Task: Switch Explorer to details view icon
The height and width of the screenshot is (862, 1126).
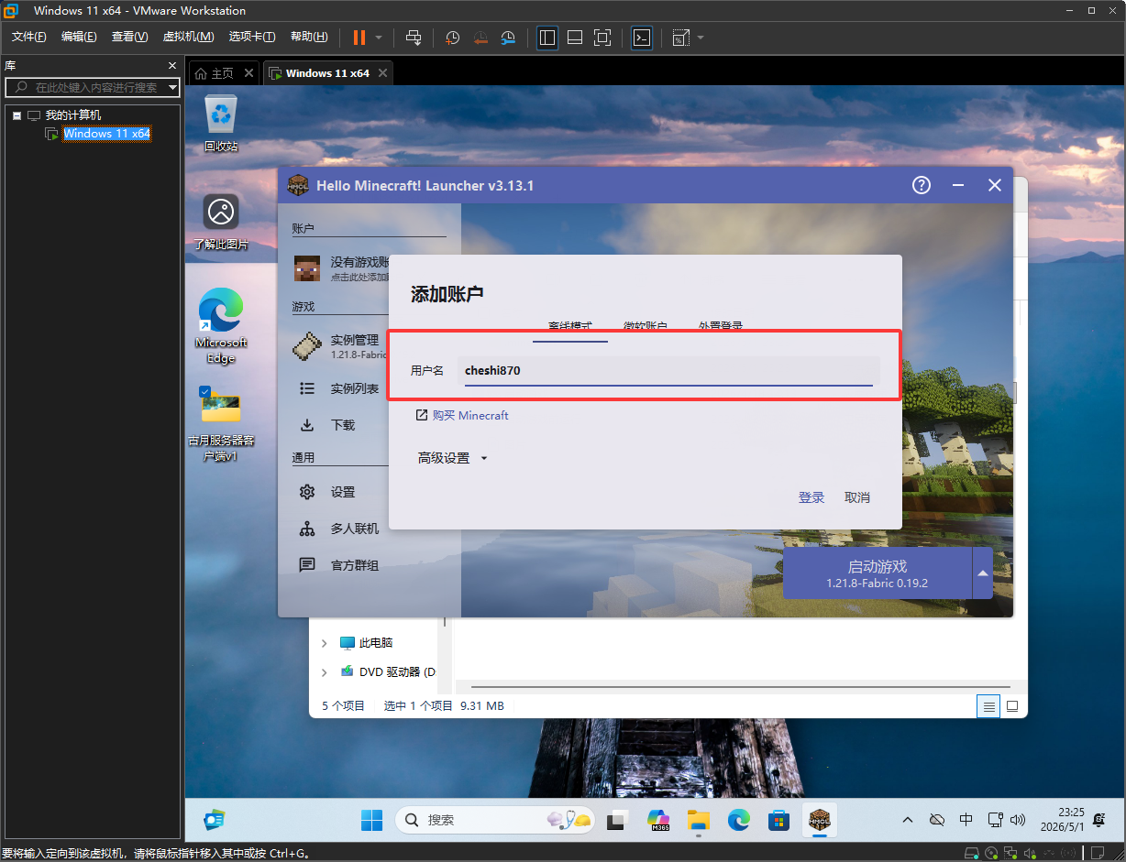Action: click(x=988, y=706)
